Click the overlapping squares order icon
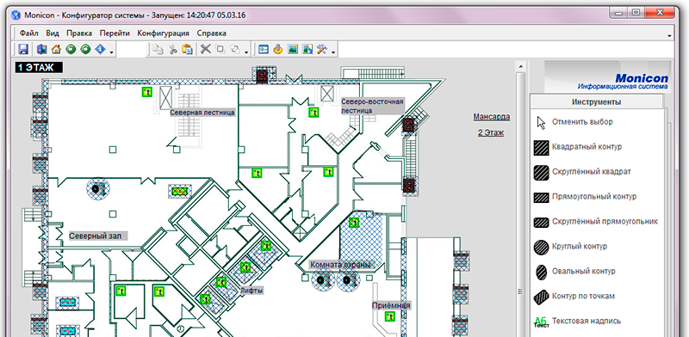This screenshot has width=689, height=337. 235,49
